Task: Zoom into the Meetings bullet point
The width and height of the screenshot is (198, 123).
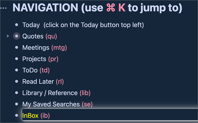Action: [17, 48]
